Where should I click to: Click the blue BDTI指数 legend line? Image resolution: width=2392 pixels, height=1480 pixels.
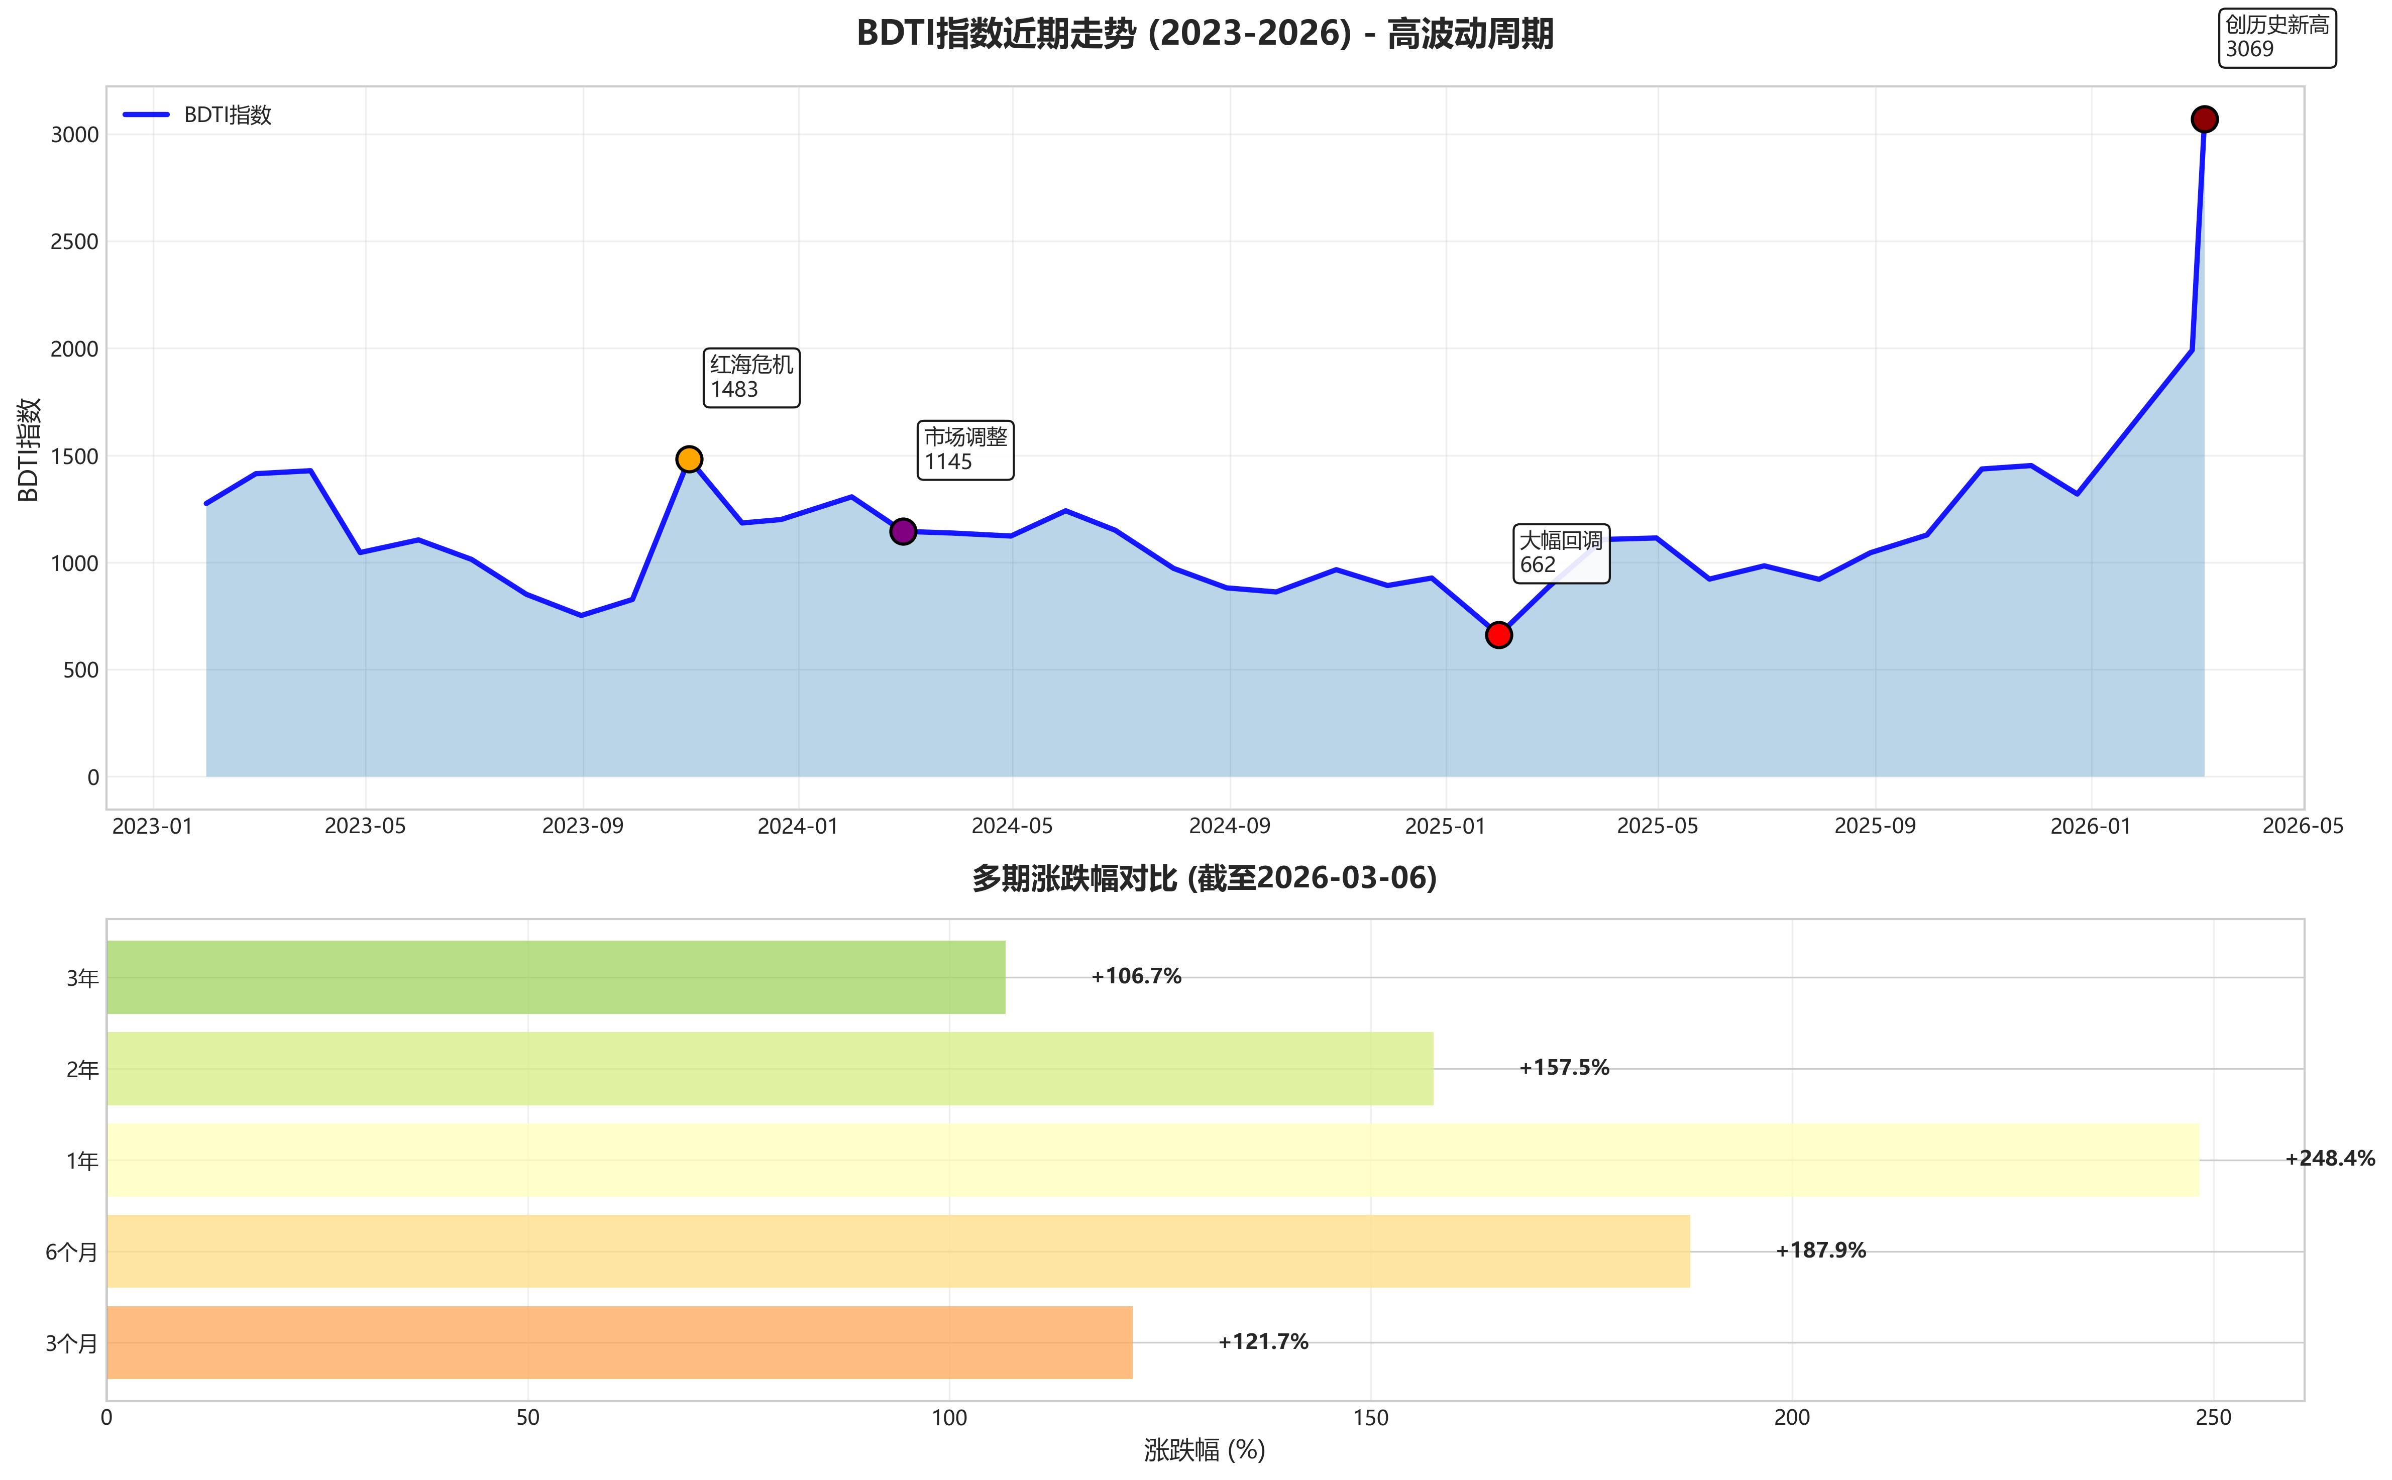[x=146, y=115]
